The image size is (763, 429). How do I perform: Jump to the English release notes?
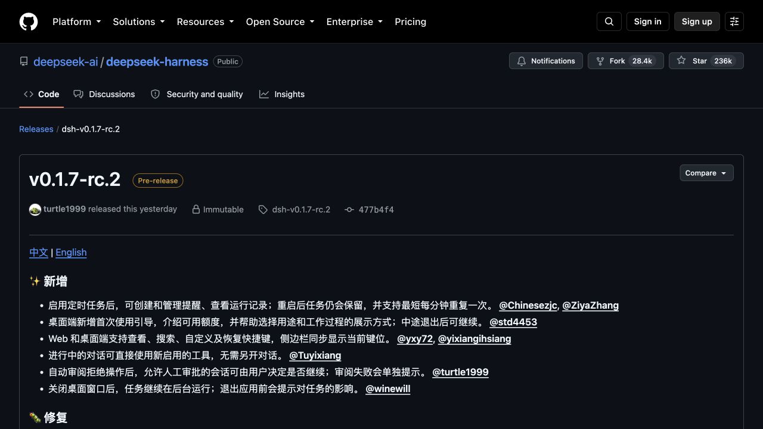(x=71, y=253)
